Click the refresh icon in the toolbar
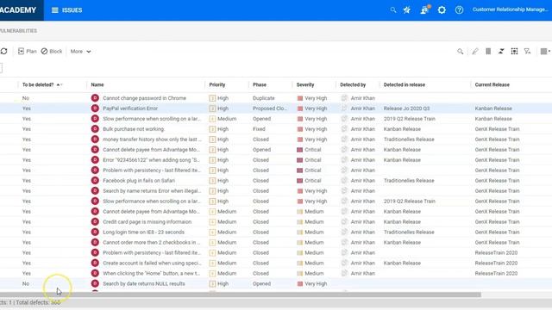Screen dimensions: 552x310 pyautogui.click(x=3, y=52)
